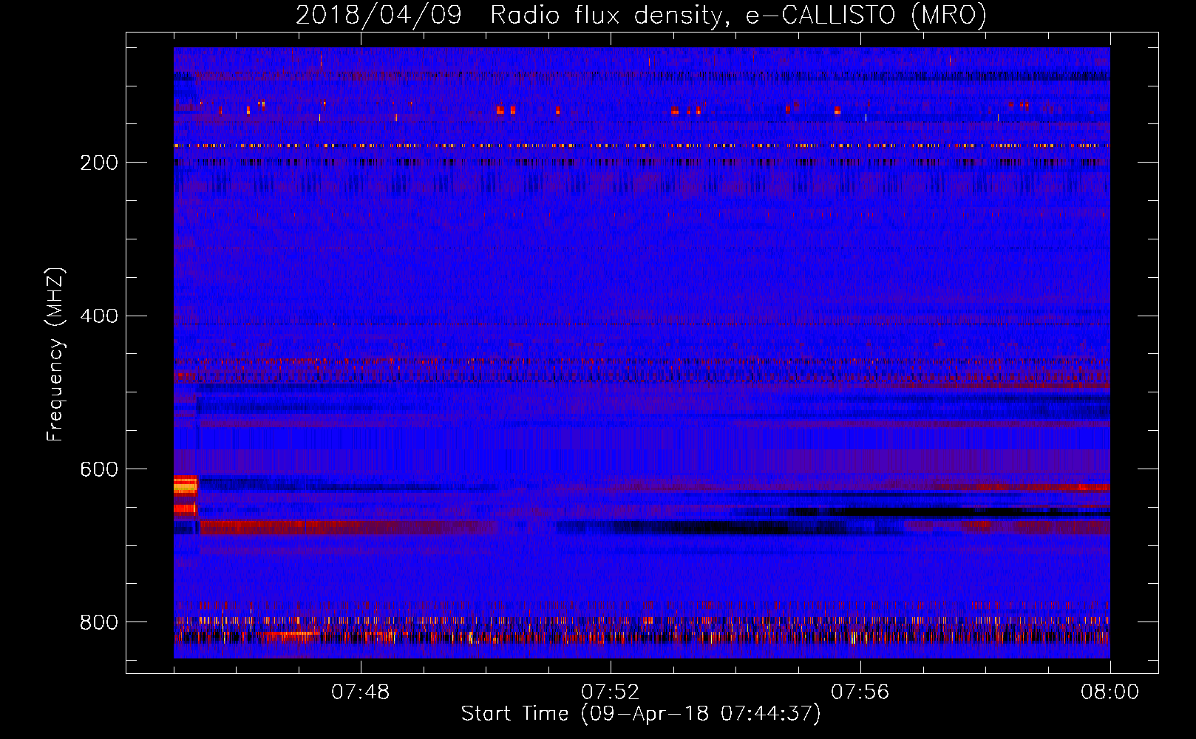Click the 07:48 time tick label
Viewport: 1196px width, 739px height.
coord(360,692)
